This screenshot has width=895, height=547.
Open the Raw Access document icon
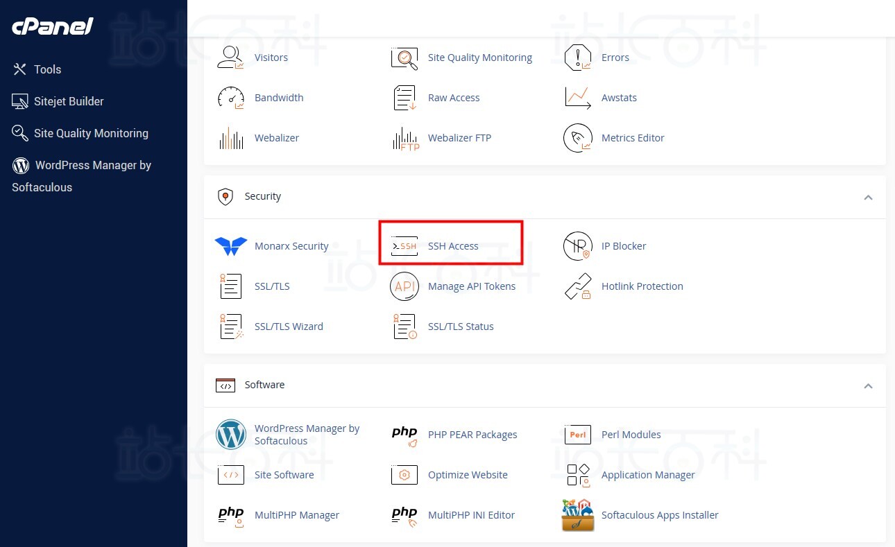(x=404, y=98)
